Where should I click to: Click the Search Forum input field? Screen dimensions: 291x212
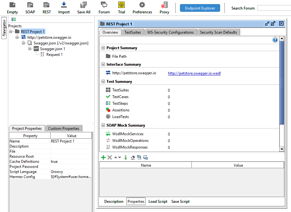[274, 8]
